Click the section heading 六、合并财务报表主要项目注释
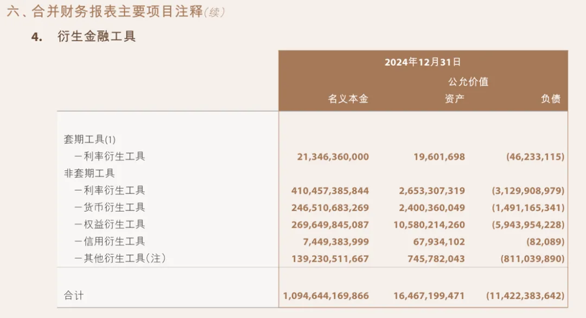Screen dimensions: 586x318 (x=105, y=11)
